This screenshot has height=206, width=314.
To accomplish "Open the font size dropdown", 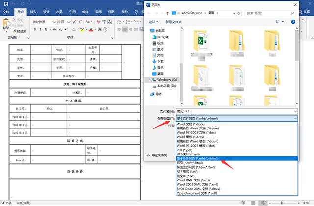I will (68, 22).
